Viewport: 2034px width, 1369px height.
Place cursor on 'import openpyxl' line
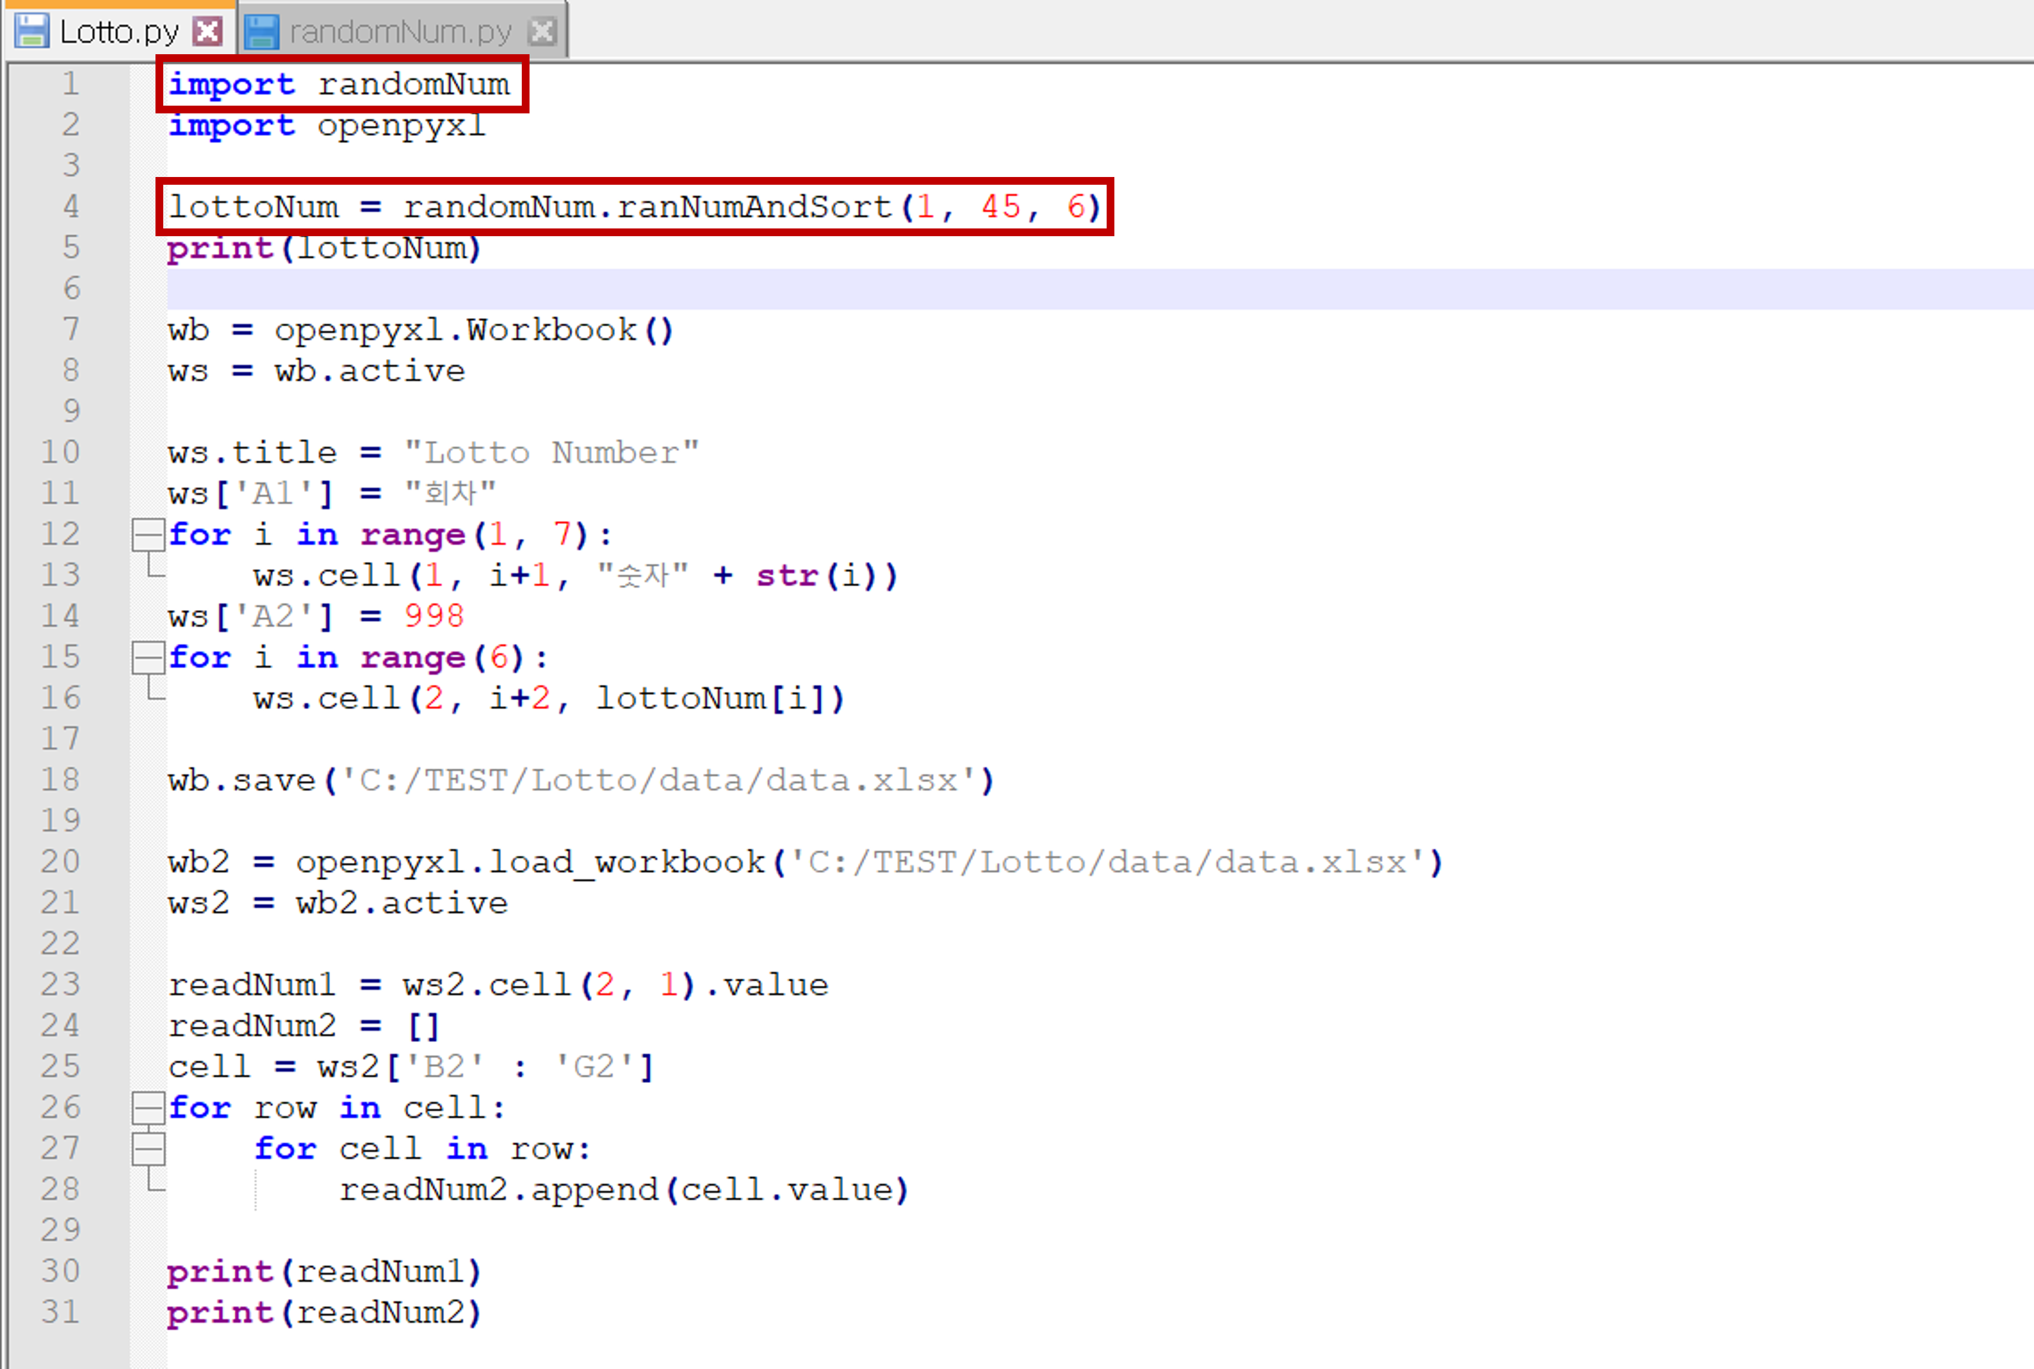(x=326, y=126)
